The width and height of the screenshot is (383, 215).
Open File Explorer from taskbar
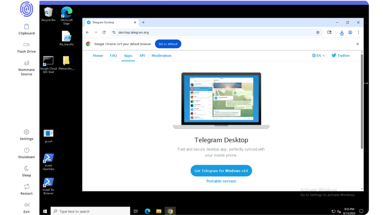click(x=159, y=211)
